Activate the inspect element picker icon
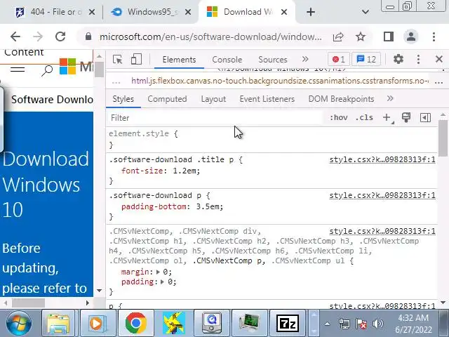The image size is (449, 337). pos(117,60)
